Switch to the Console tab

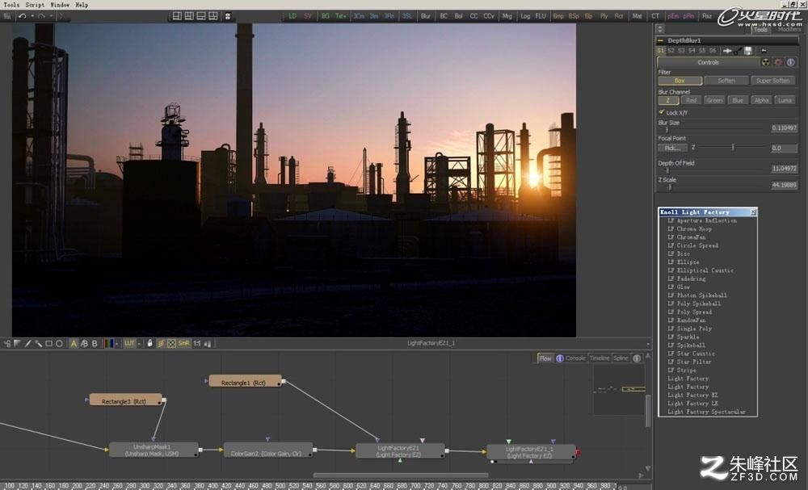(575, 358)
